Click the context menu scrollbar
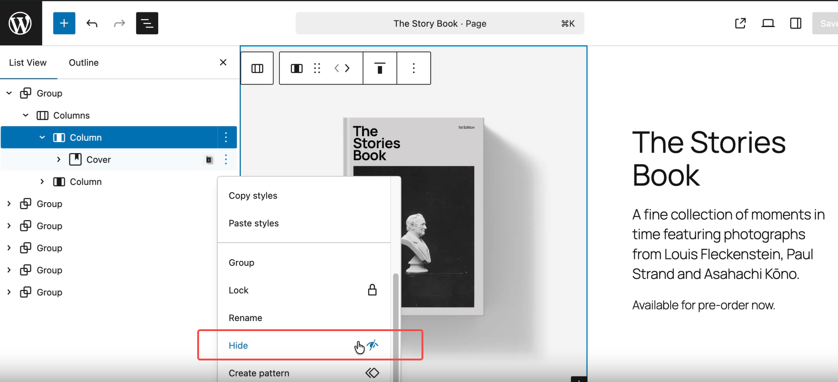 395,327
